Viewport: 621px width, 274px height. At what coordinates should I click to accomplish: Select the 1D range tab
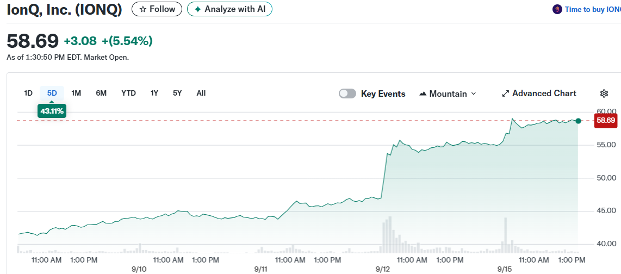(x=28, y=94)
